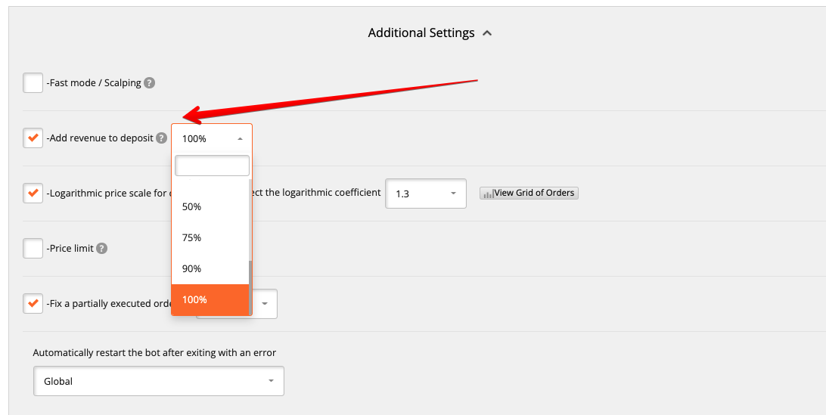826x415 pixels.
Task: Open Price limit help question mark
Action: [101, 248]
